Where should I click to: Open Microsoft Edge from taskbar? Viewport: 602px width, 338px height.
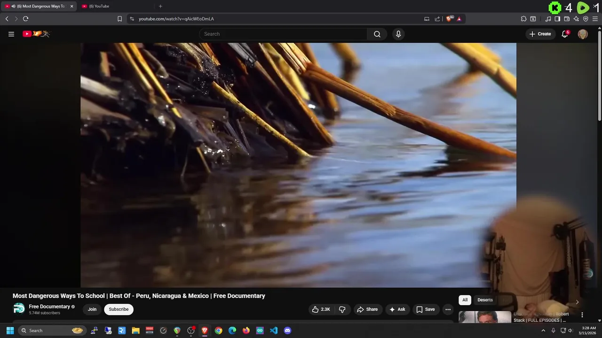click(232, 330)
